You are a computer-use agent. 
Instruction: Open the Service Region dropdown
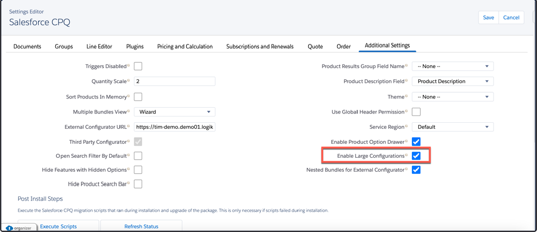pos(453,127)
